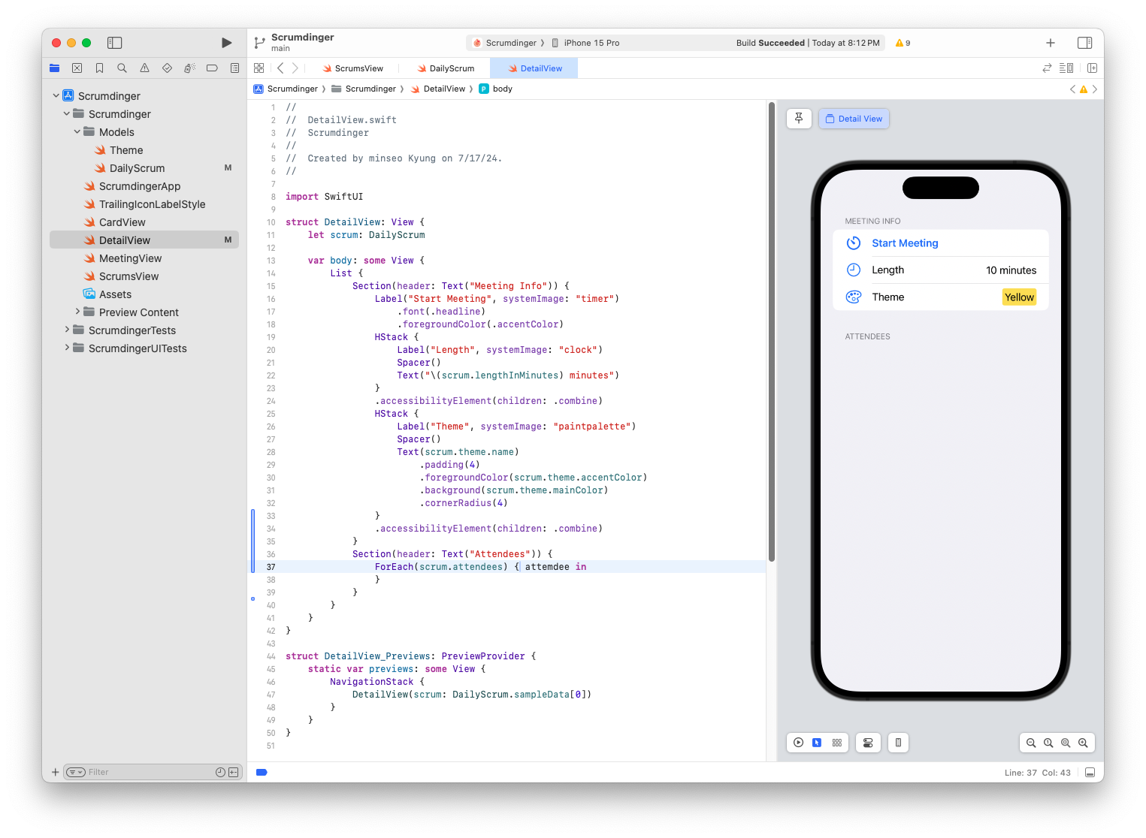Open preview on-device options phone icon

[x=898, y=743]
